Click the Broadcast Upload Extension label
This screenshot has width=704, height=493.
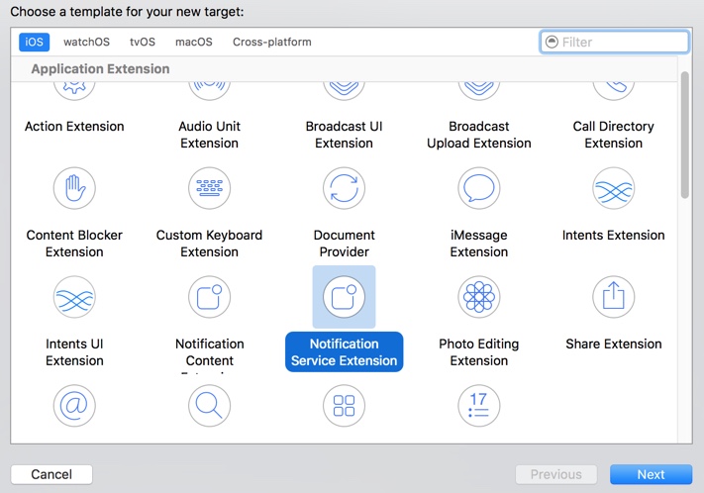(x=479, y=135)
